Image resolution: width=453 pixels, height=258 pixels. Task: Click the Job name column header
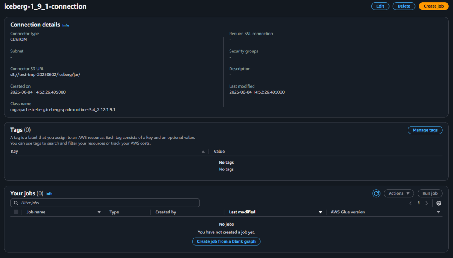tap(36, 212)
